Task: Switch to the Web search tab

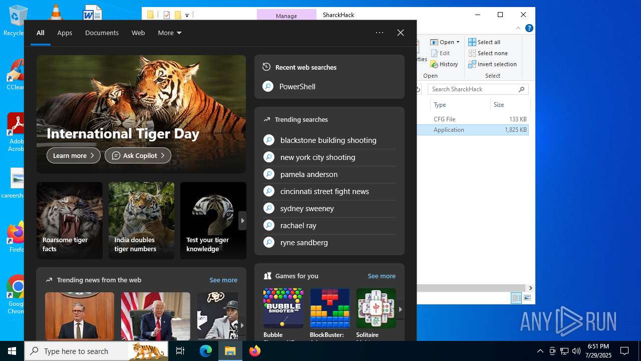Action: tap(138, 33)
